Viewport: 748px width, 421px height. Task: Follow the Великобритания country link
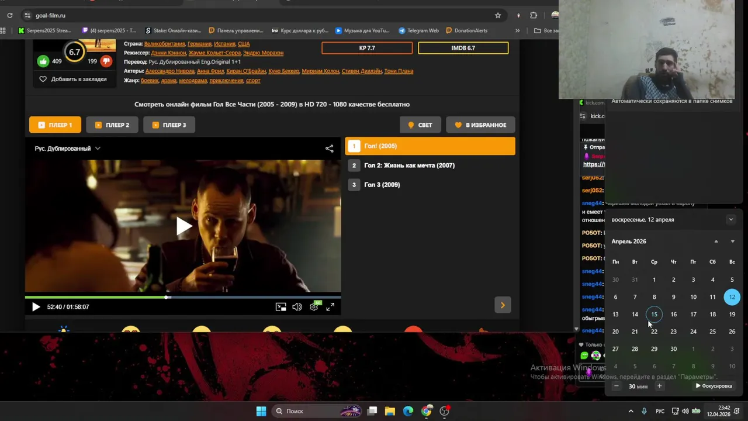(x=164, y=44)
